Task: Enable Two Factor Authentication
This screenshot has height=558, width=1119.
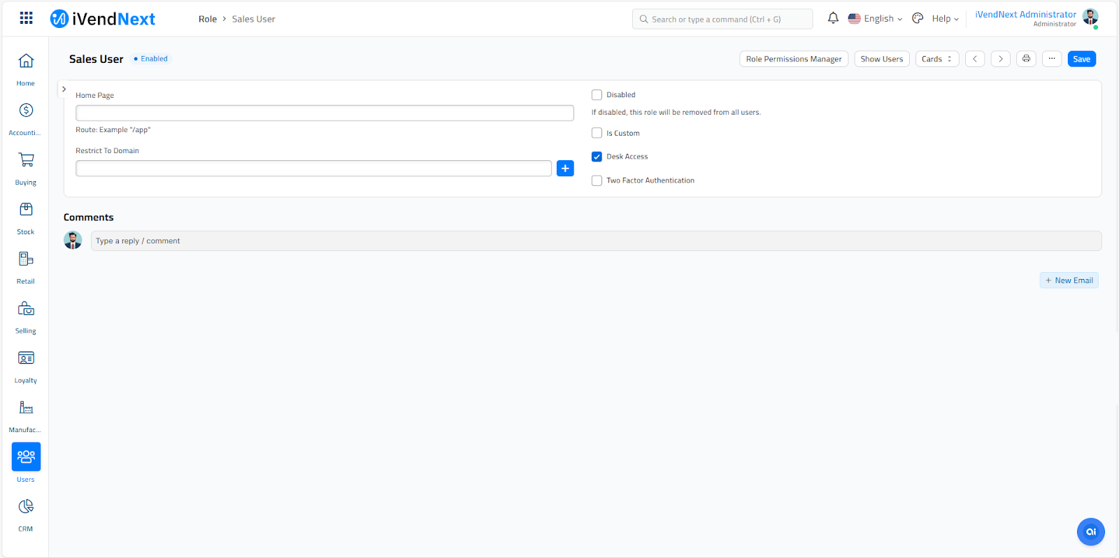Action: 597,180
